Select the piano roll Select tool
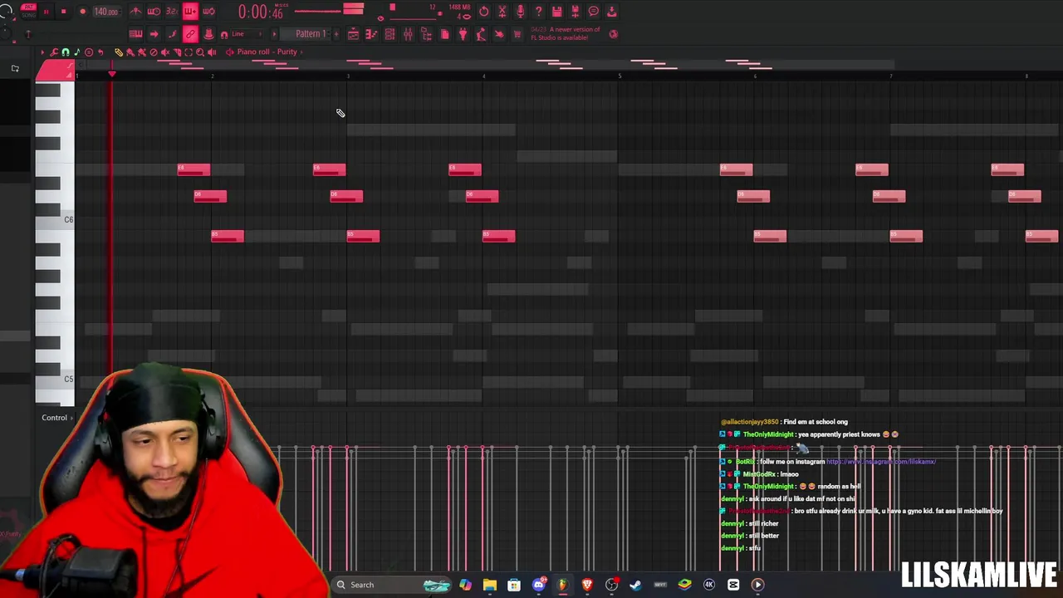The image size is (1063, 598). [188, 52]
